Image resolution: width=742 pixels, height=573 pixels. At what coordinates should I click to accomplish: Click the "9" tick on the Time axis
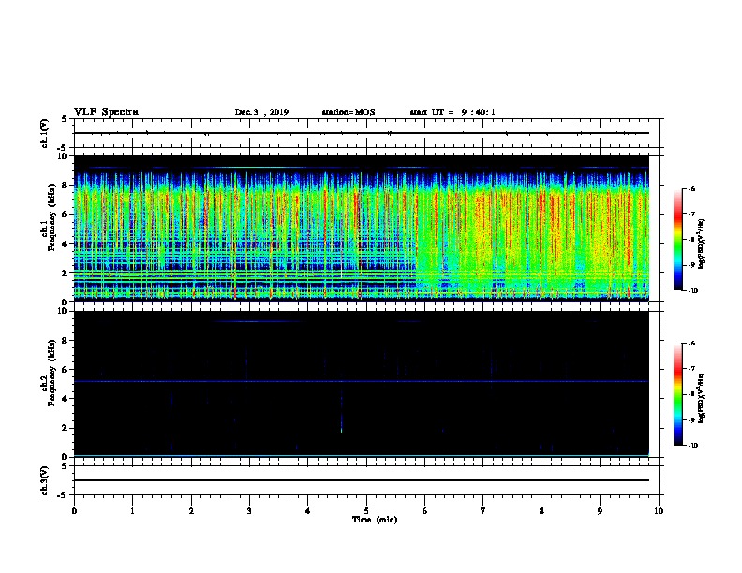tap(600, 511)
